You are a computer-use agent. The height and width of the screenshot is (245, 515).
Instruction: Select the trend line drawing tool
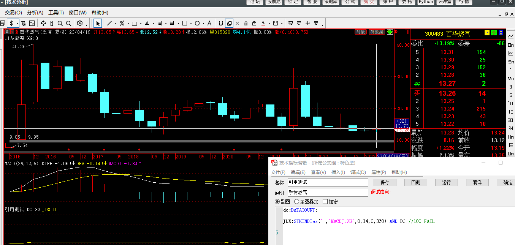tap(109, 23)
